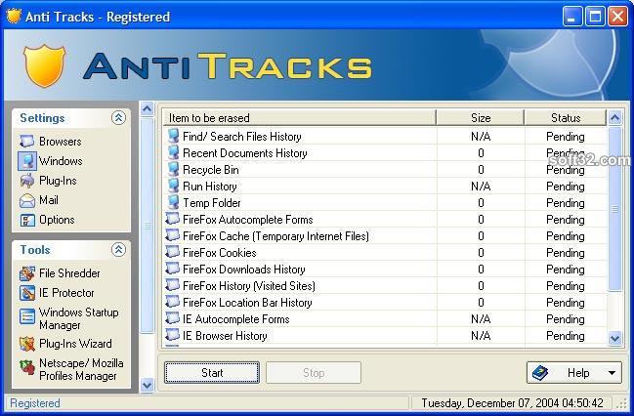Click the erase list scroll up arrow
The image size is (634, 416).
point(615,117)
